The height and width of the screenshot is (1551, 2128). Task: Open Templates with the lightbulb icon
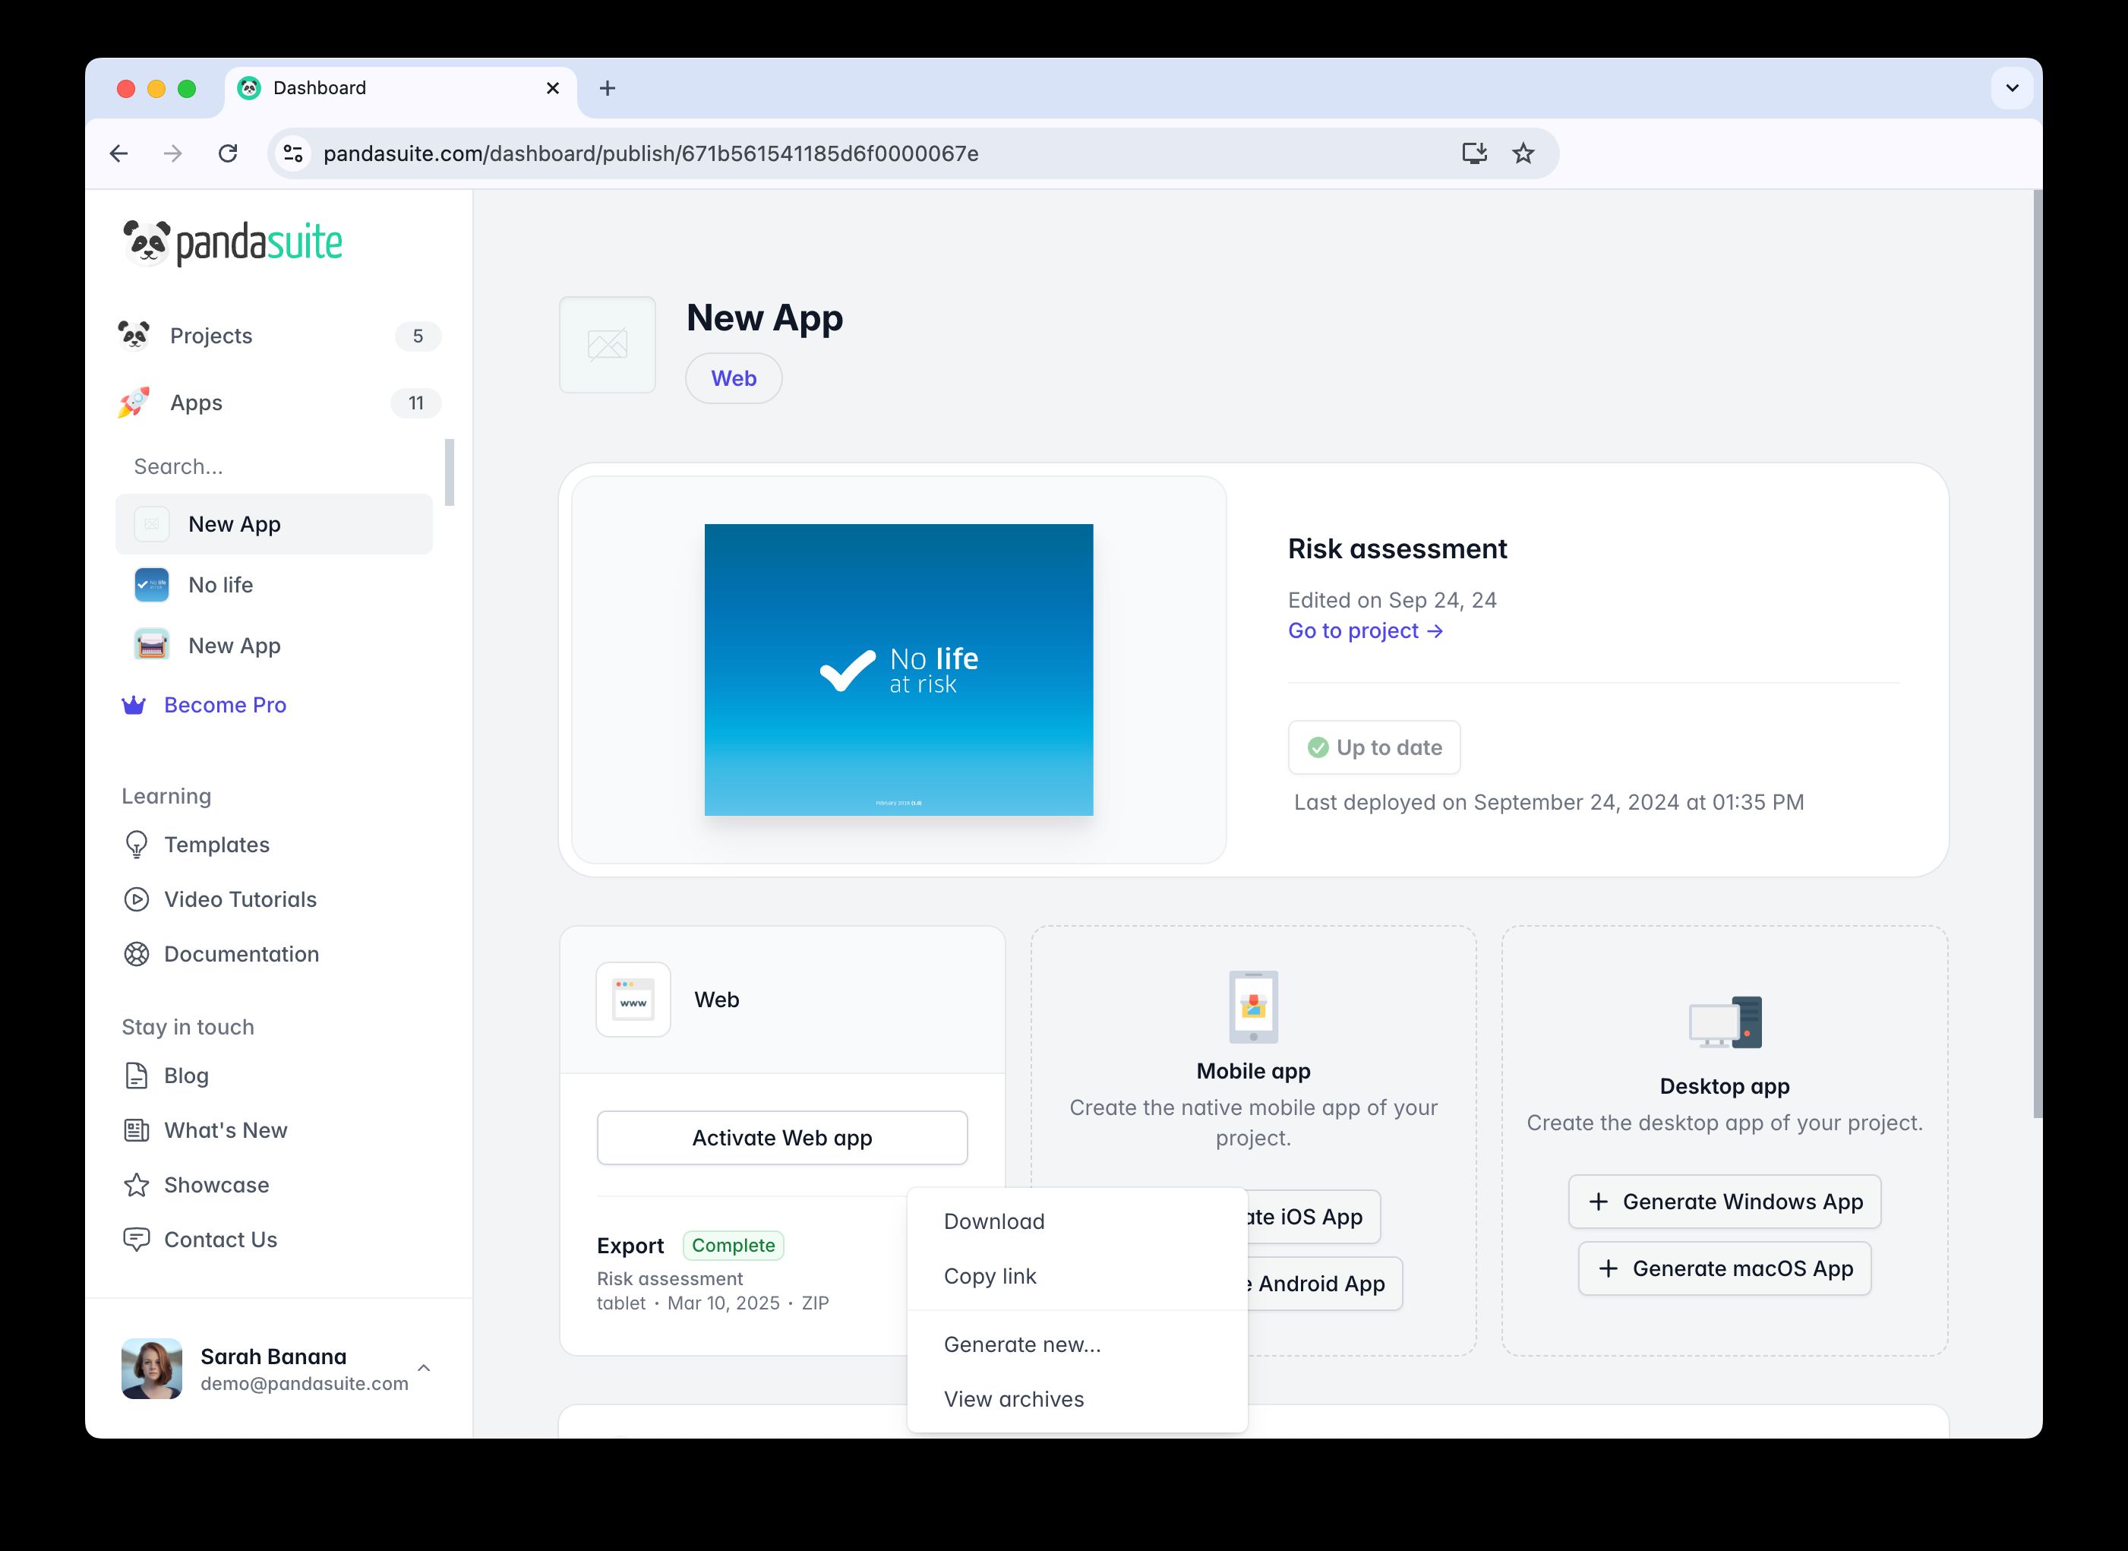(137, 844)
